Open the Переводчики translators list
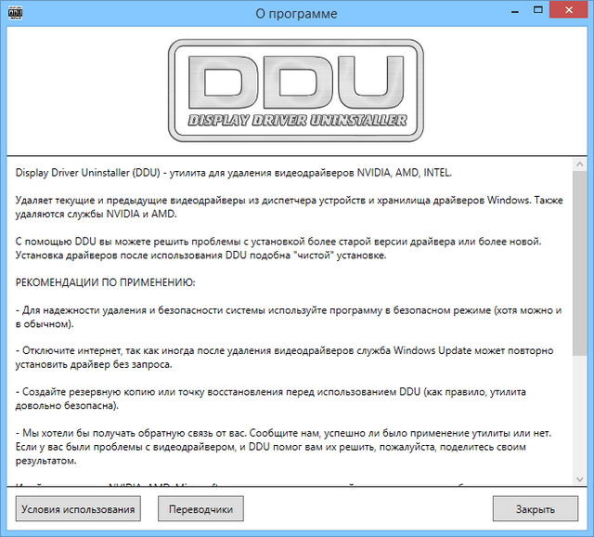 point(200,509)
